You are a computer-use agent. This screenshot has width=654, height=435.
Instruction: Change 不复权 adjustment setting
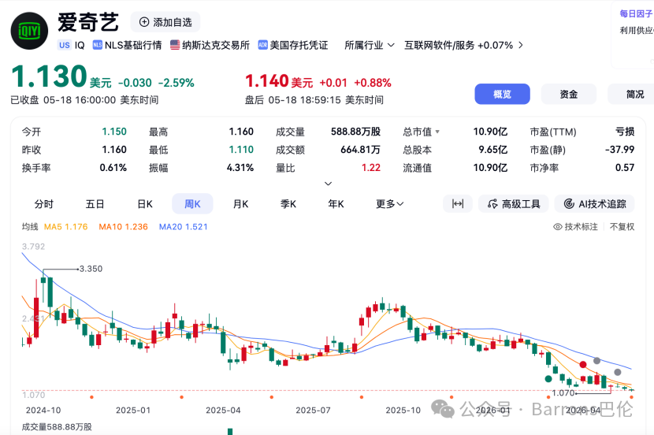click(622, 227)
